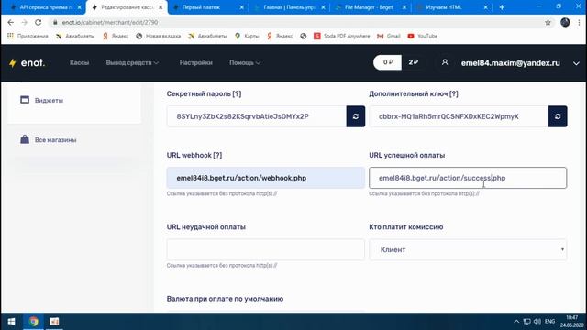Open Windows Start menu
587x330 pixels.
coord(11,322)
